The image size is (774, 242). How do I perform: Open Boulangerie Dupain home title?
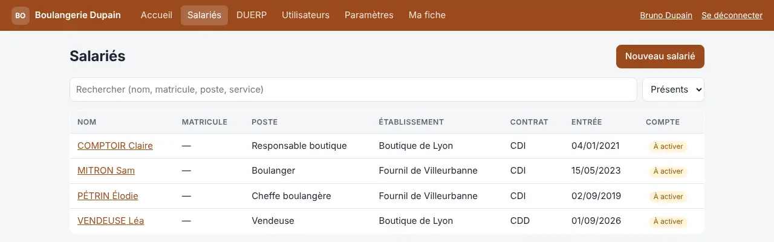tap(78, 15)
